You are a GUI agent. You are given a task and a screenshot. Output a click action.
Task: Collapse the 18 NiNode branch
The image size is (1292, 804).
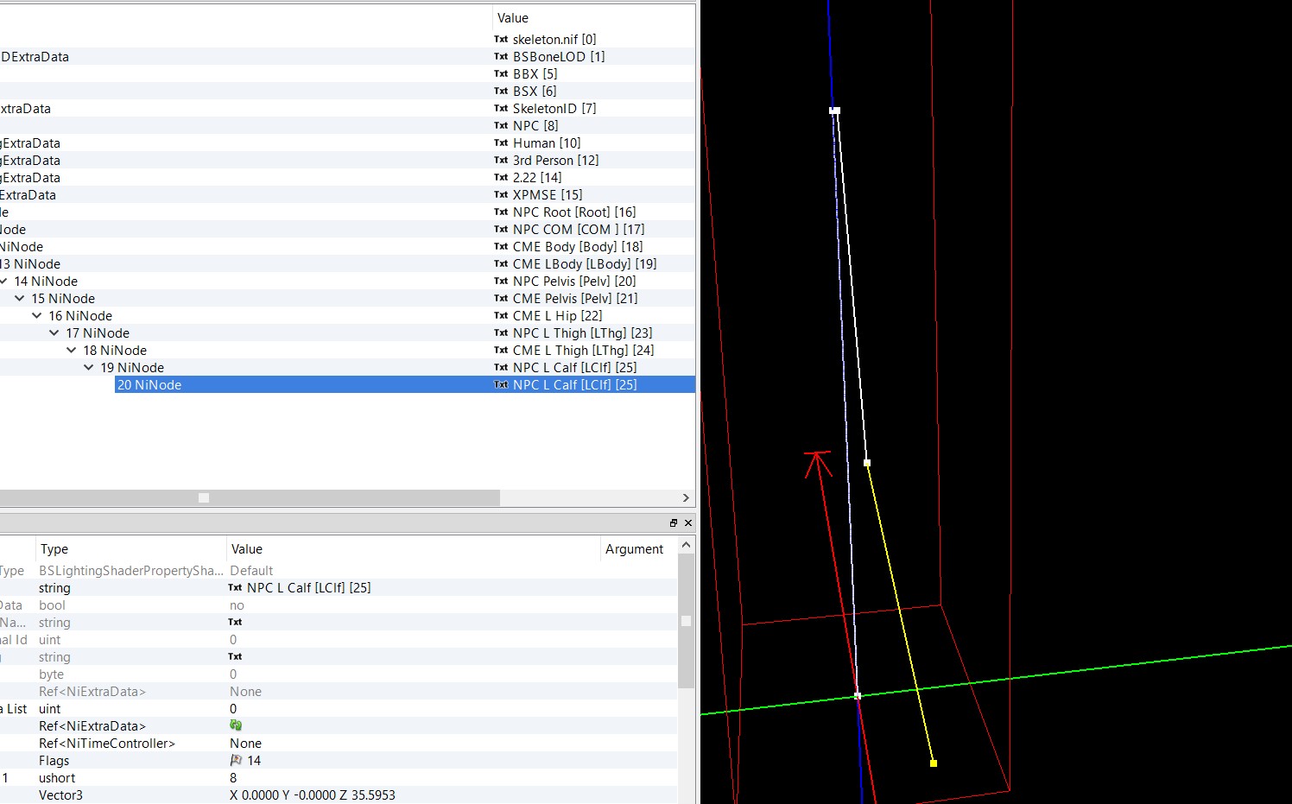(x=72, y=351)
